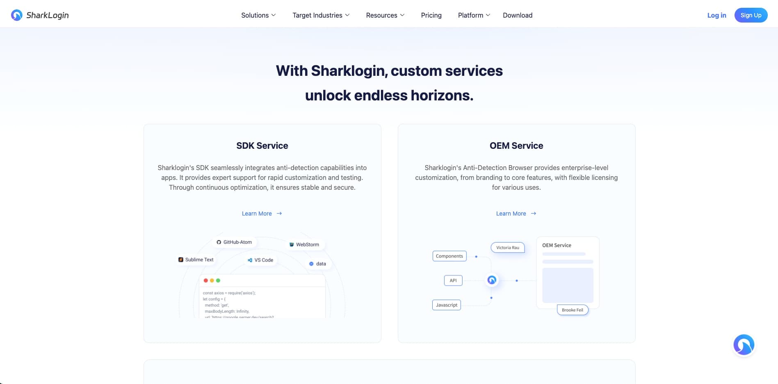Click the WebStorm icon chip
This screenshot has width=778, height=384.
304,245
